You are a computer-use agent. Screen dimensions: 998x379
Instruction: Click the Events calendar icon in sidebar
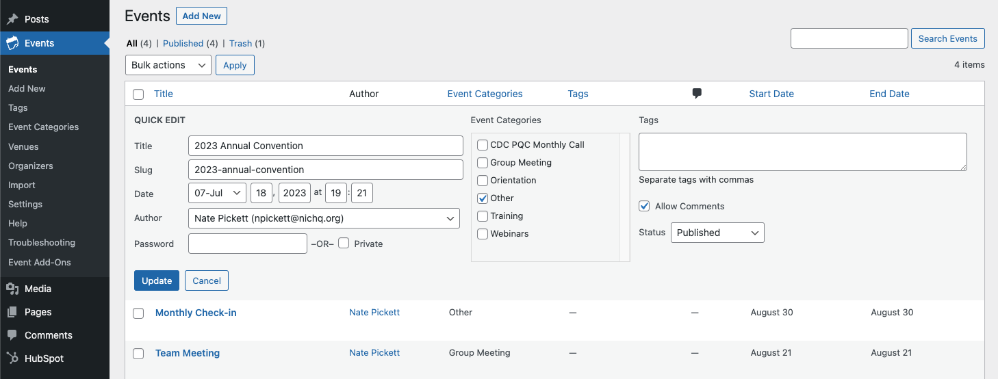click(x=12, y=43)
